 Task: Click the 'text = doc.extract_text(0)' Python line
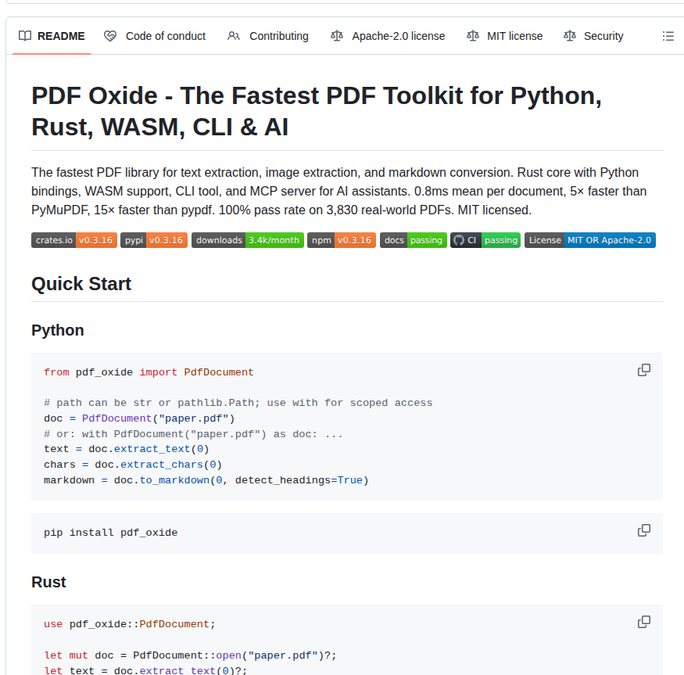click(x=127, y=449)
